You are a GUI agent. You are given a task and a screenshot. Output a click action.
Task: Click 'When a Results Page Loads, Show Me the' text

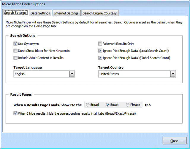click(47, 105)
